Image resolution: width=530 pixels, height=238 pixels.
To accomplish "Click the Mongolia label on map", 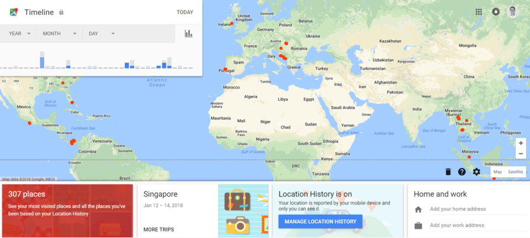I will [x=468, y=46].
